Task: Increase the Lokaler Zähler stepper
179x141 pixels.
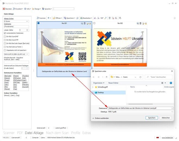Action: (x=27, y=30)
